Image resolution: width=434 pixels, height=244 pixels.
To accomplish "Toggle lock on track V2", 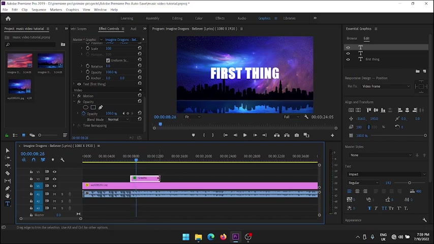I will (x=31, y=179).
